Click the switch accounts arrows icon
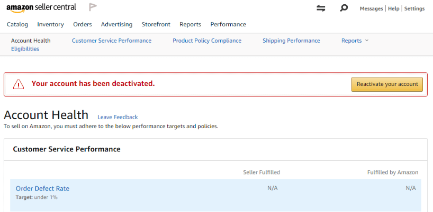The image size is (433, 212). click(321, 8)
